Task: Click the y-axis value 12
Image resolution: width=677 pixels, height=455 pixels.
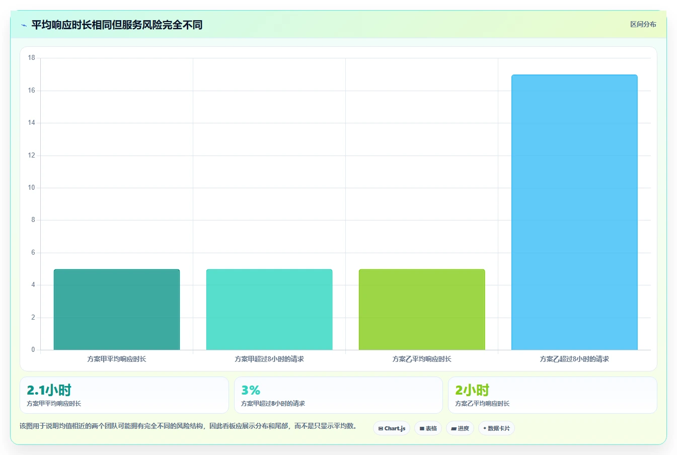Action: (32, 156)
